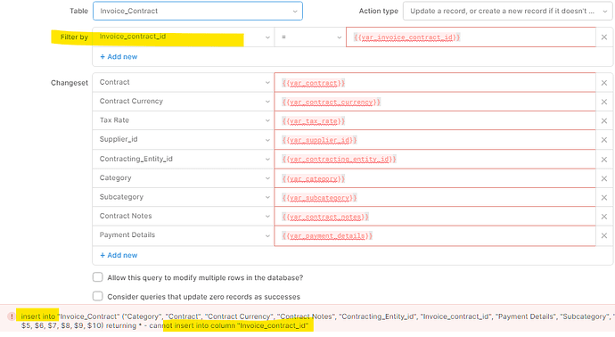The image size is (615, 337).
Task: Edit the var_contract value field
Action: point(435,82)
